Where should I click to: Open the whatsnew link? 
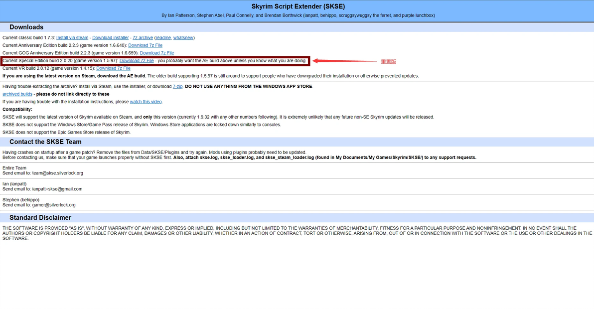183,38
